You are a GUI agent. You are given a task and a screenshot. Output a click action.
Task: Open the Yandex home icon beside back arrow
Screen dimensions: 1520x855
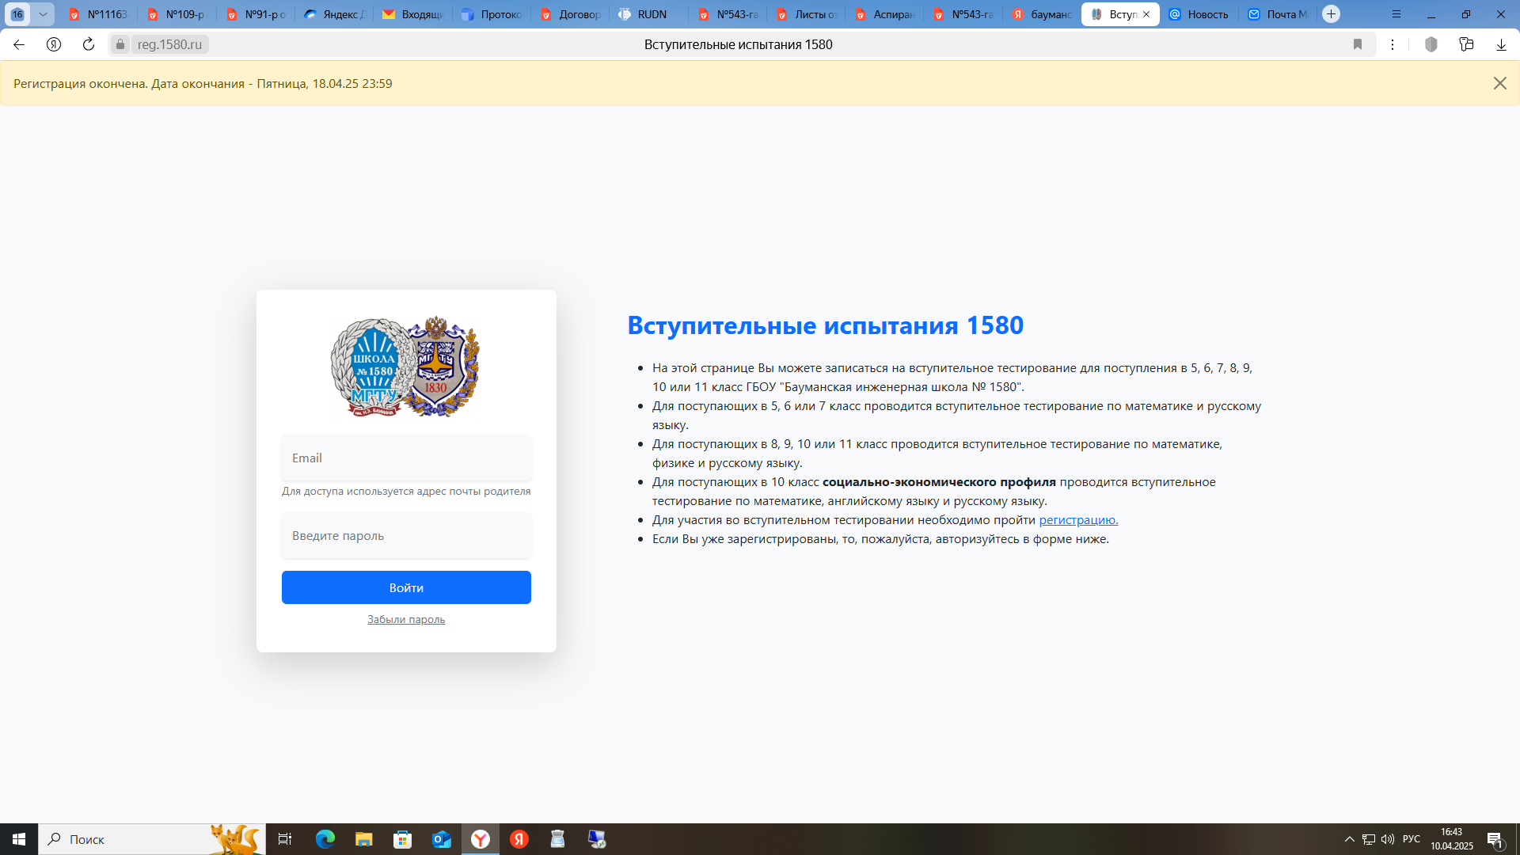pos(54,44)
